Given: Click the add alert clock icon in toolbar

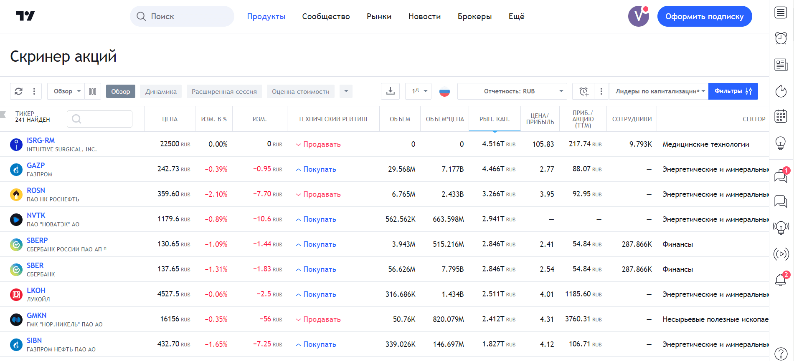Looking at the screenshot, I should pyautogui.click(x=583, y=91).
